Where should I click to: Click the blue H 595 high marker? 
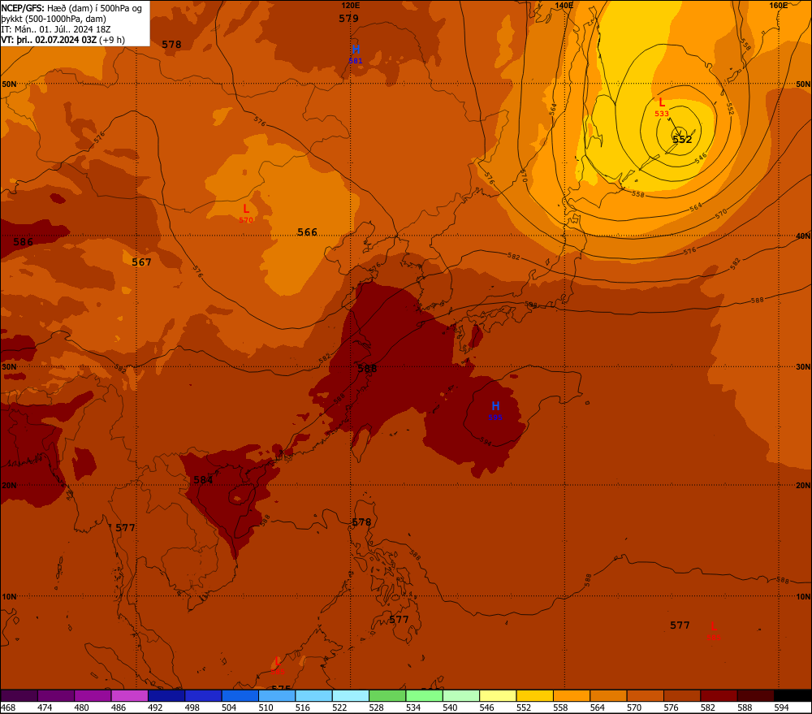[495, 410]
